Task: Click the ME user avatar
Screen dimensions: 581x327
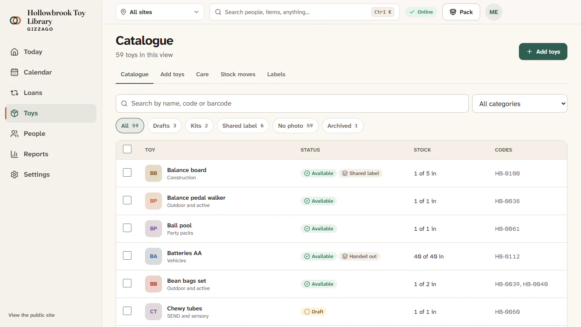Action: 494,12
